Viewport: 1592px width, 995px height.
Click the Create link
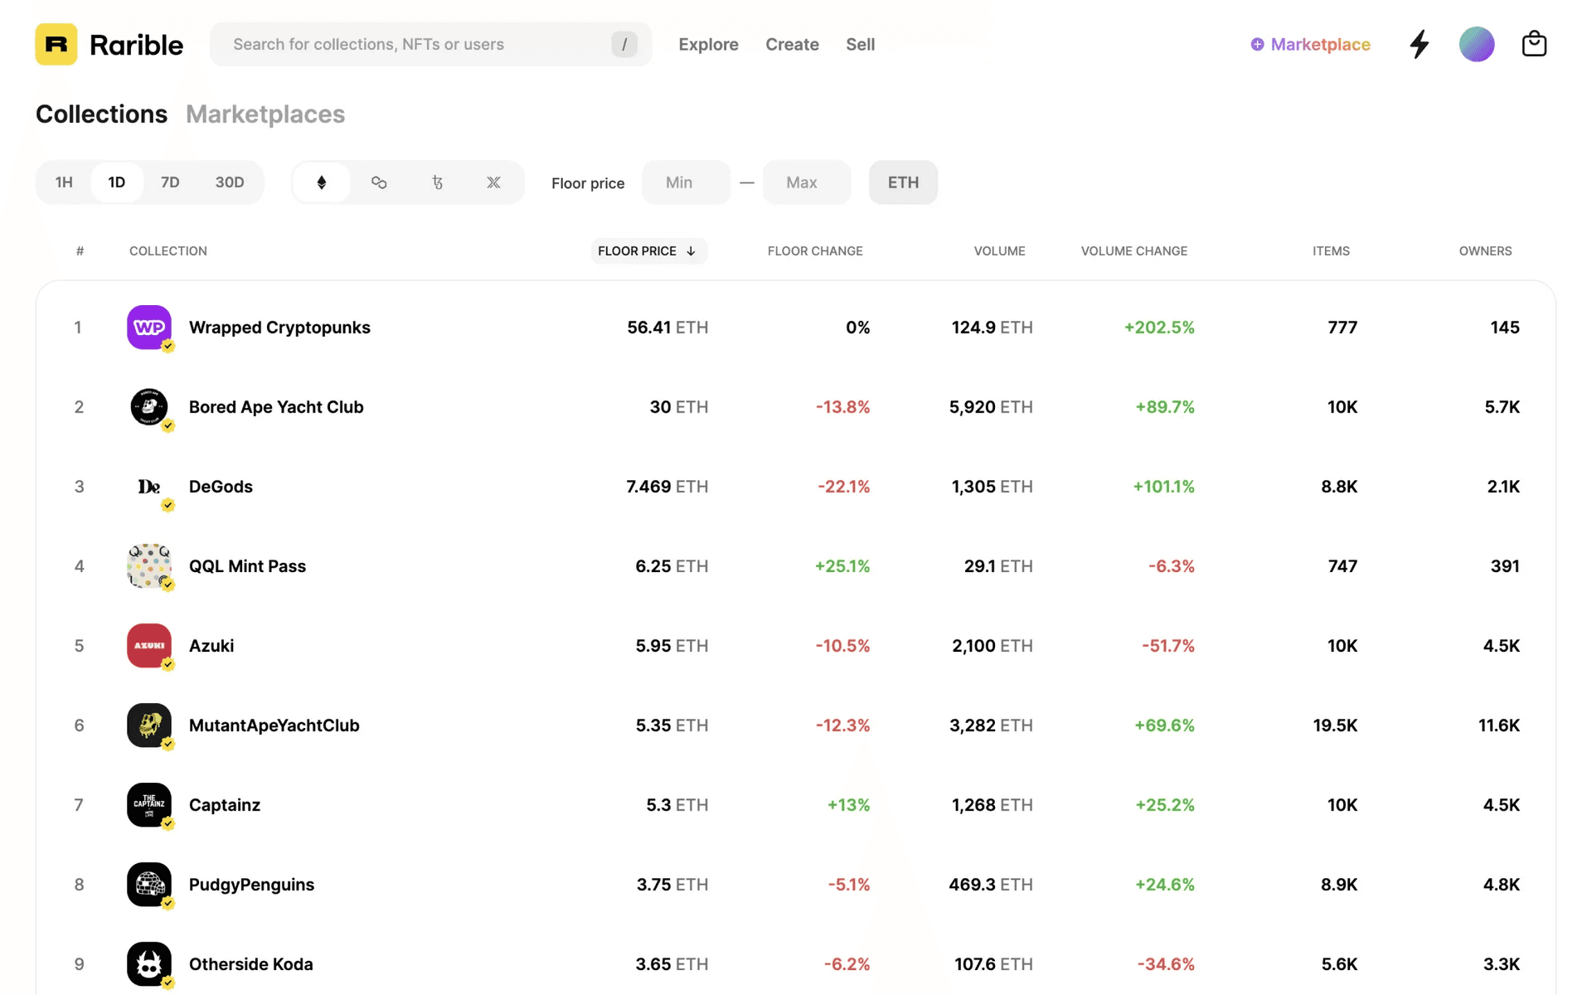pyautogui.click(x=792, y=45)
